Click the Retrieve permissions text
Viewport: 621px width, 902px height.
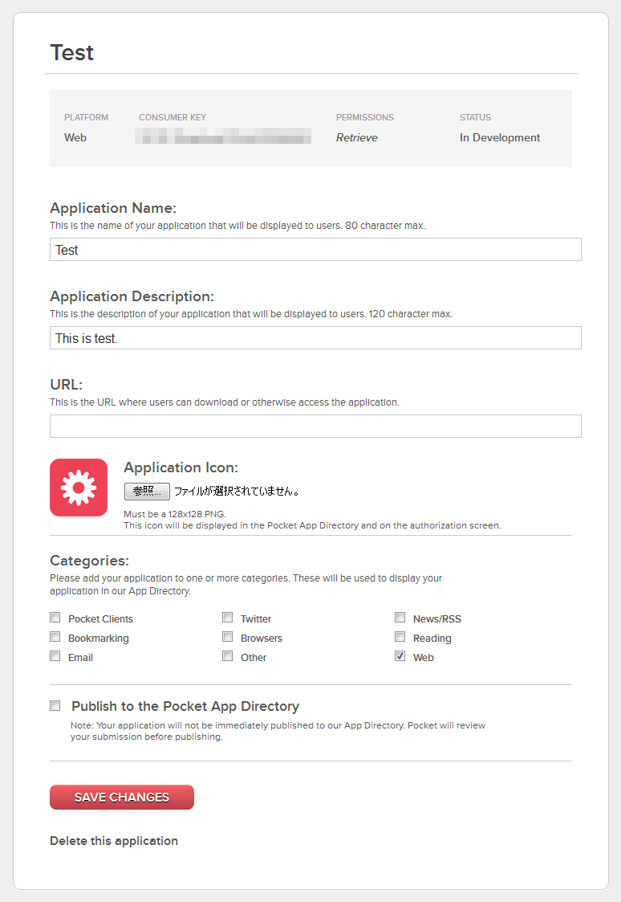pyautogui.click(x=357, y=137)
